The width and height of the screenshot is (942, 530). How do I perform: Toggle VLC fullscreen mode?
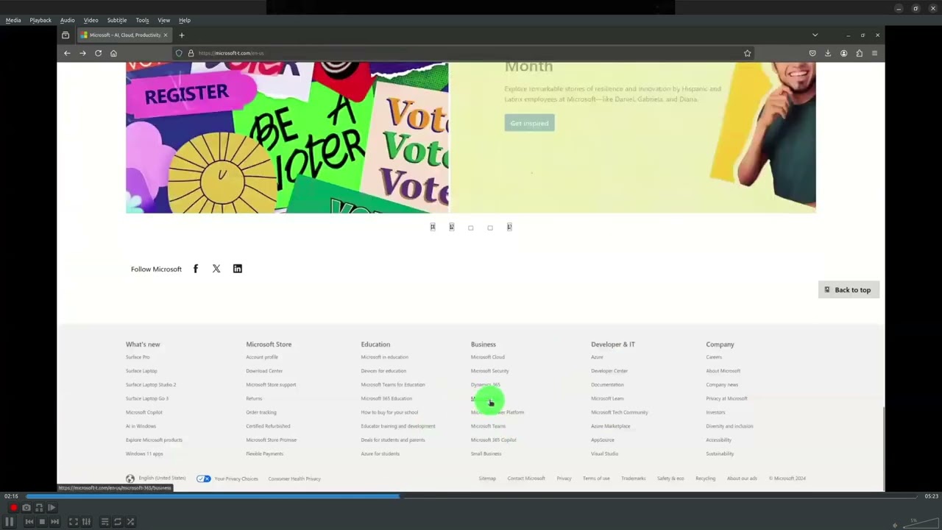pos(74,522)
